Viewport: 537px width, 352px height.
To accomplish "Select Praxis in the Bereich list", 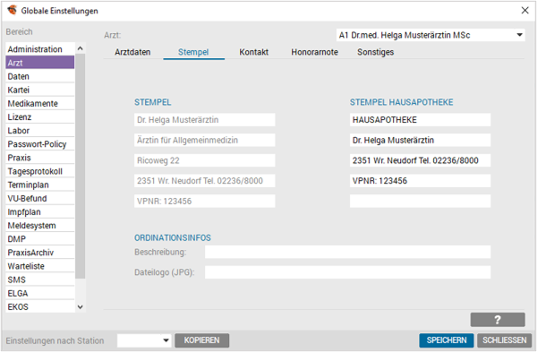I will coord(40,158).
